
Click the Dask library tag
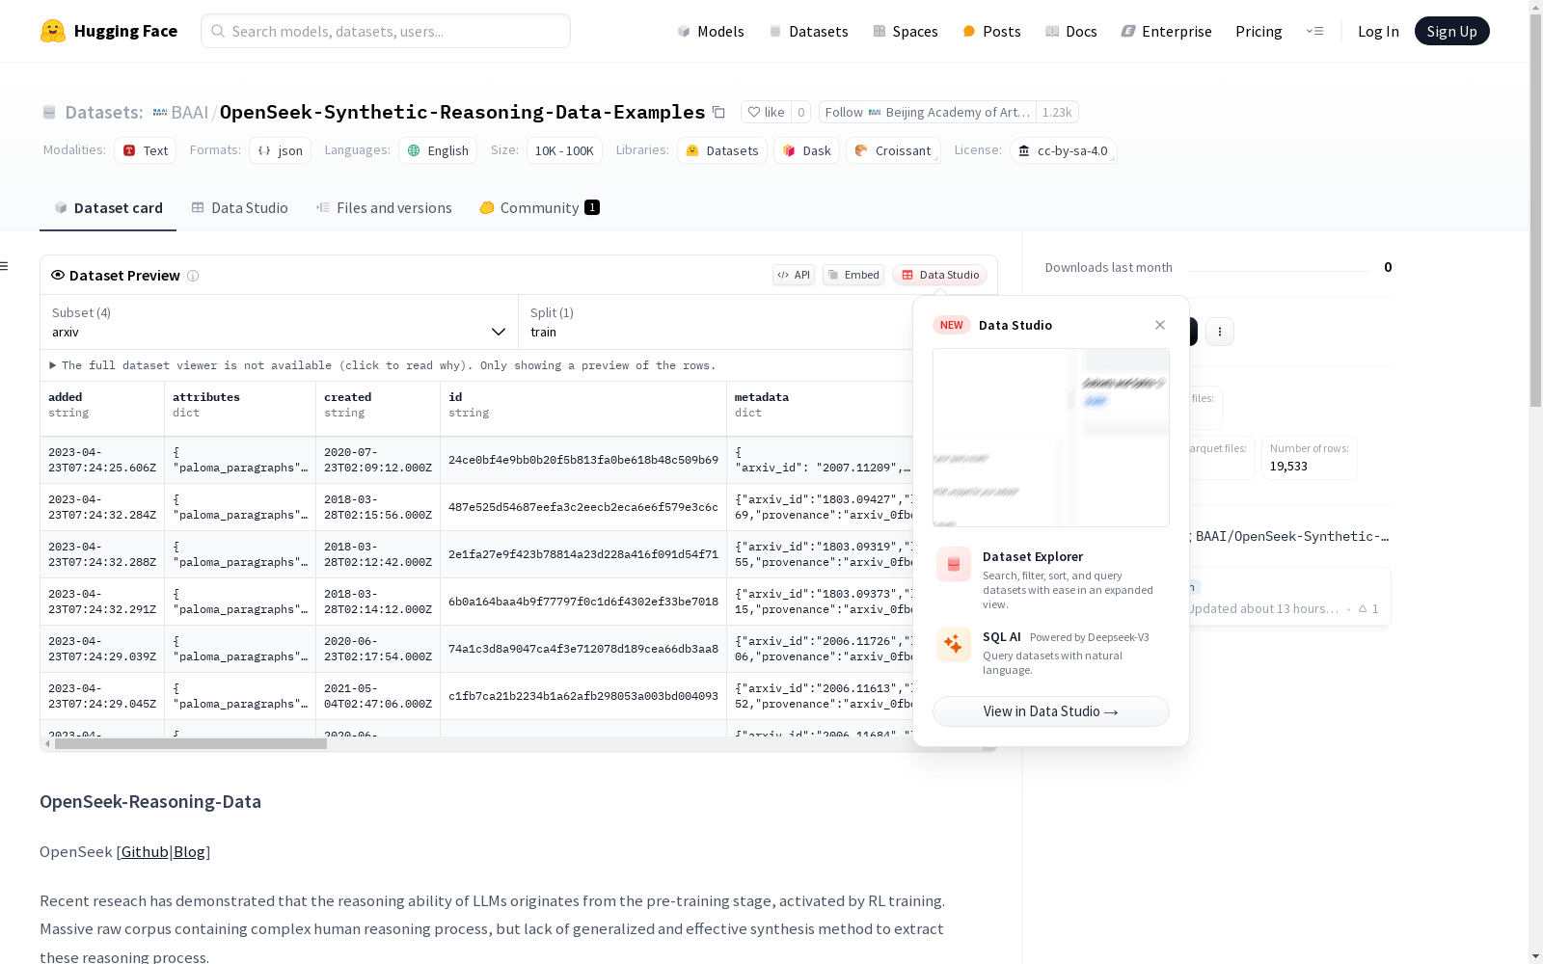(x=807, y=150)
